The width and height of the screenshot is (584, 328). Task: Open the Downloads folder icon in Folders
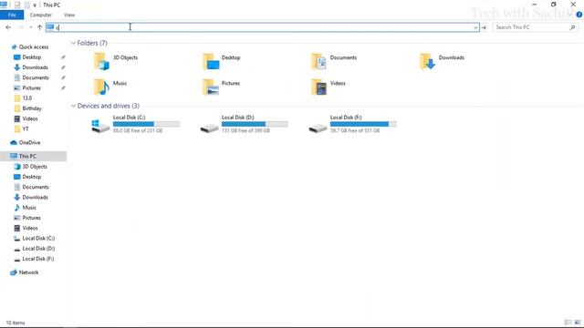[x=427, y=61]
